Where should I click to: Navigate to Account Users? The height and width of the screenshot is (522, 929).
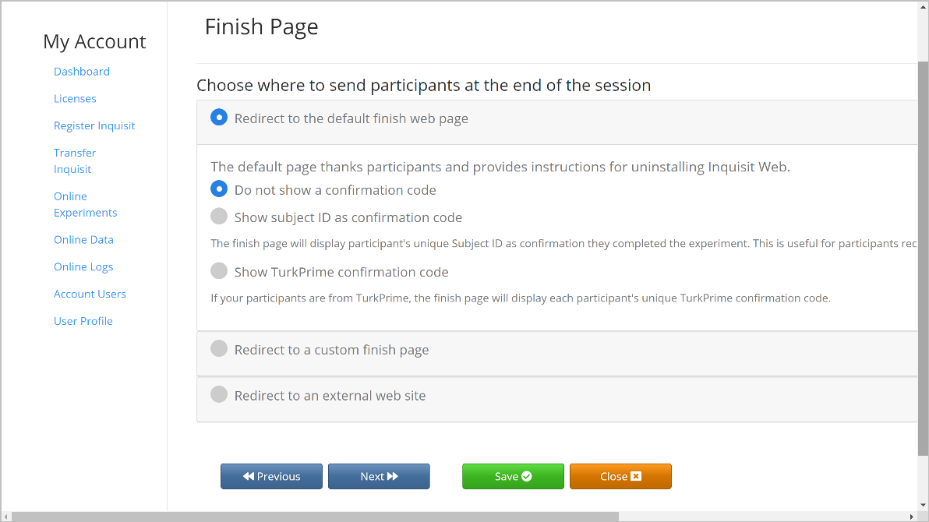click(x=90, y=294)
